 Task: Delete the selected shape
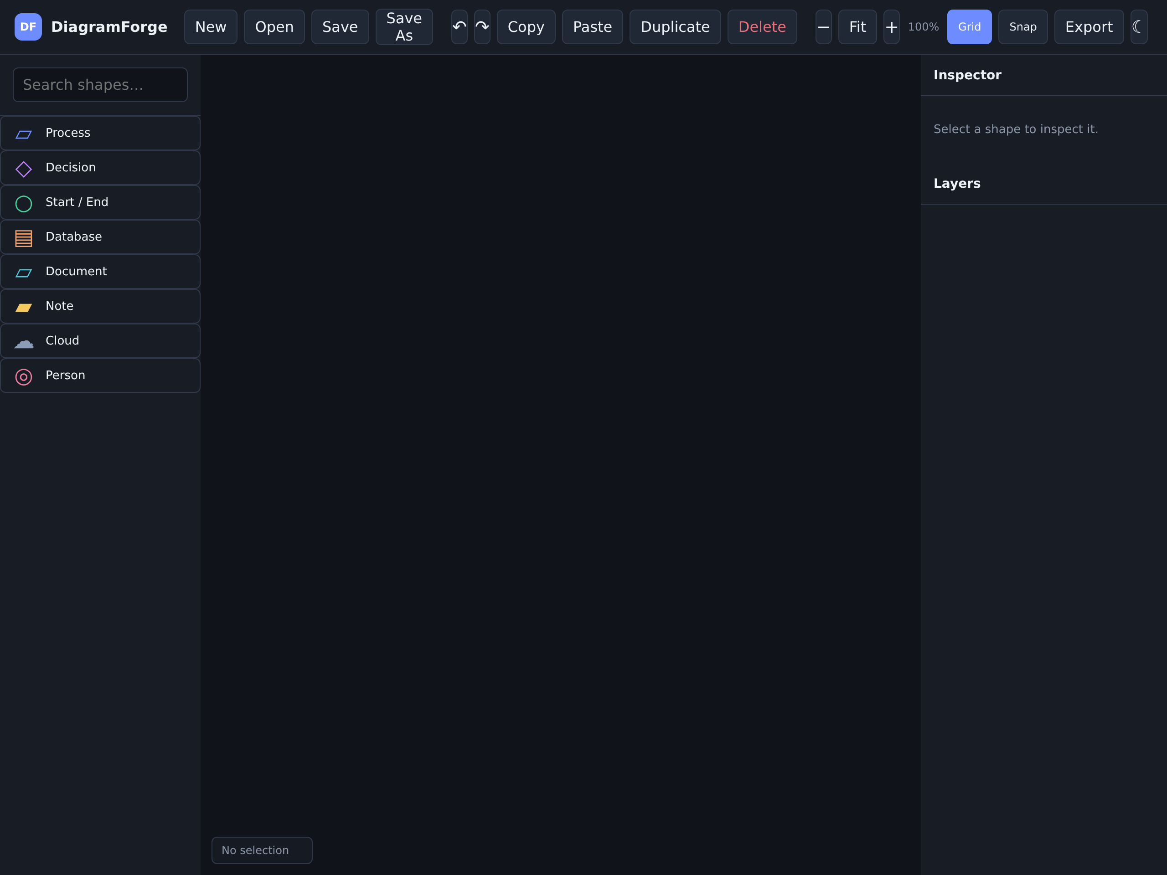click(x=762, y=27)
